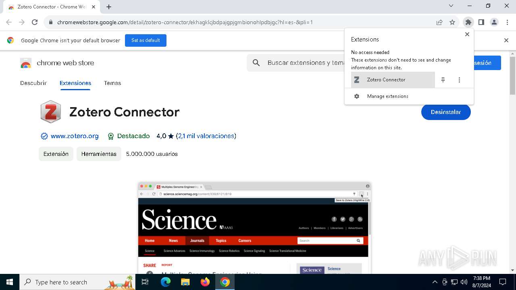Switch to the Descubrir tab
The image size is (516, 290).
click(33, 83)
